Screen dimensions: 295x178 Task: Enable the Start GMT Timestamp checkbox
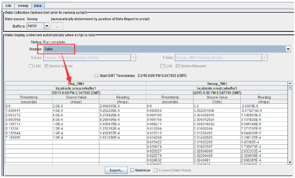97,75
